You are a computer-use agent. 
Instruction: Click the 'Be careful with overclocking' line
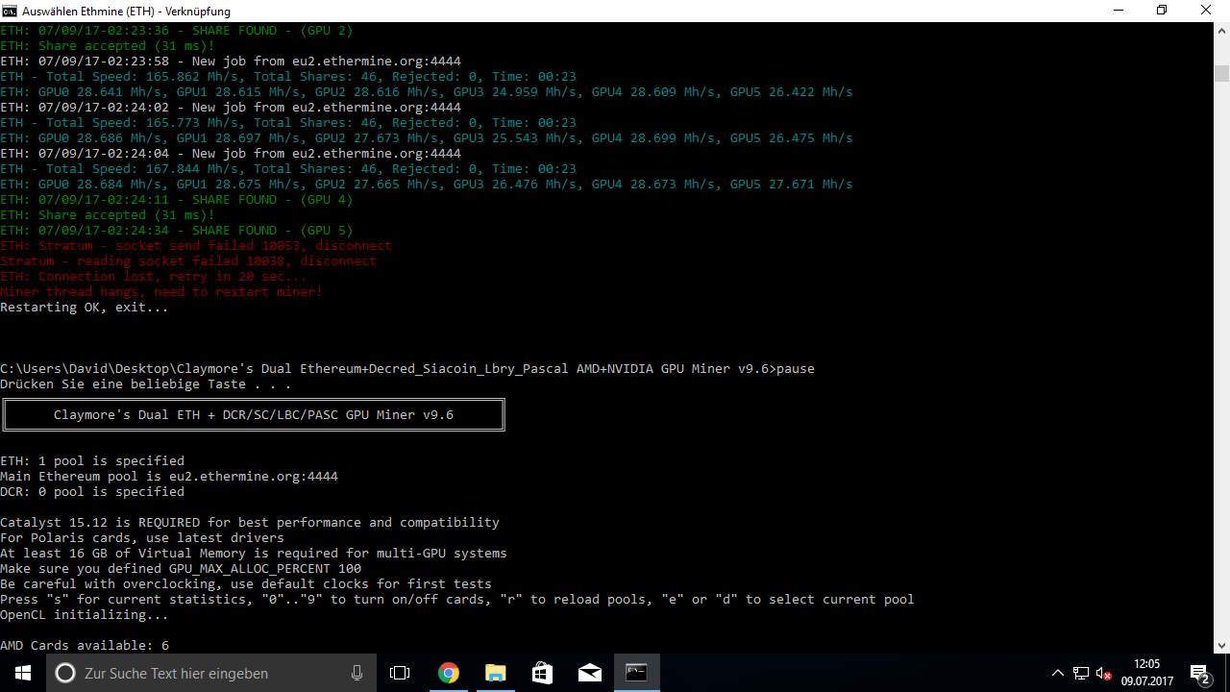click(x=246, y=584)
